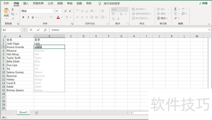
Task: Click the Share (共享) button
Action: (x=203, y=3)
